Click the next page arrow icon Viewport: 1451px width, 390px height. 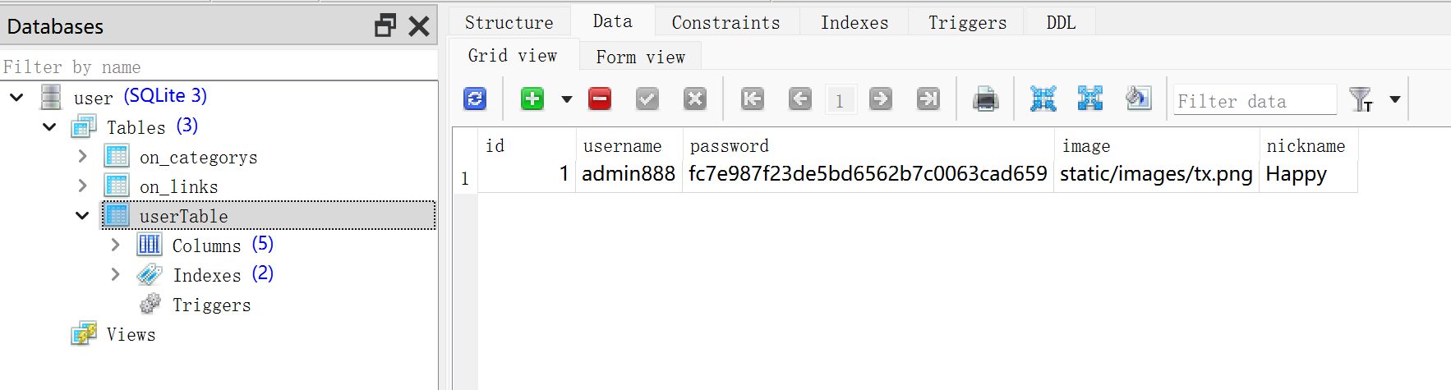880,99
